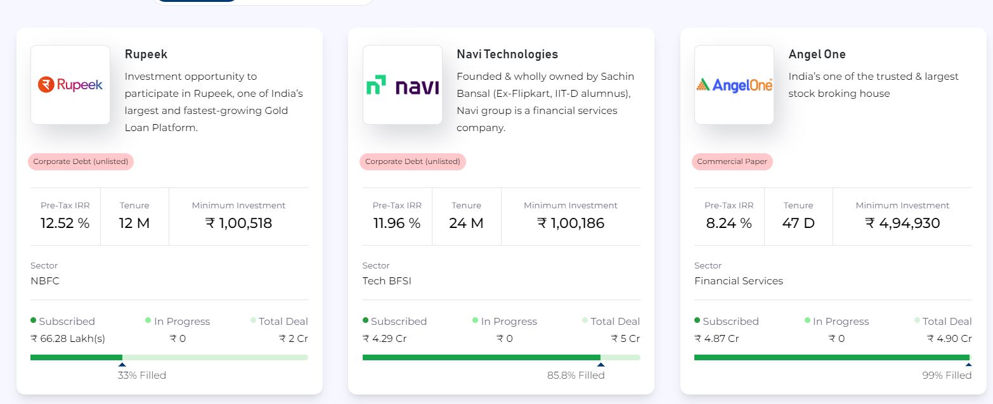Click Navi Technologies' subscription progress bar

(x=502, y=357)
